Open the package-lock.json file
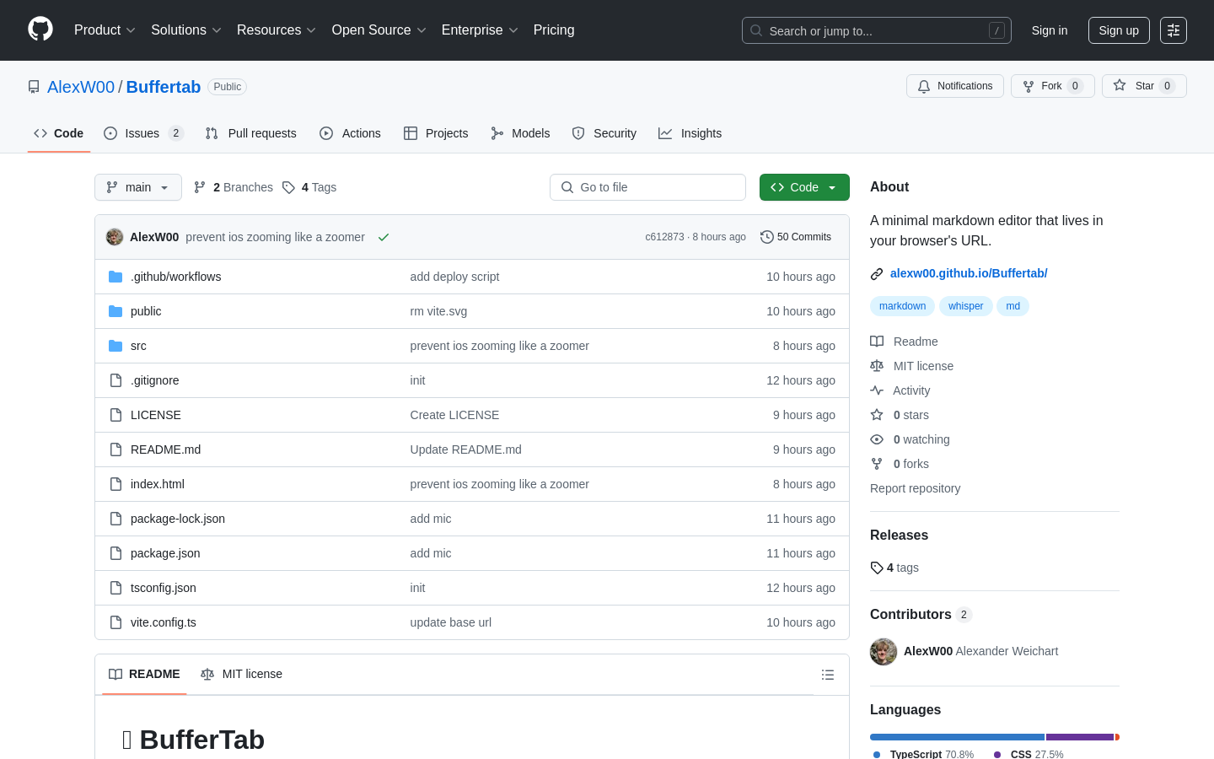 (178, 519)
